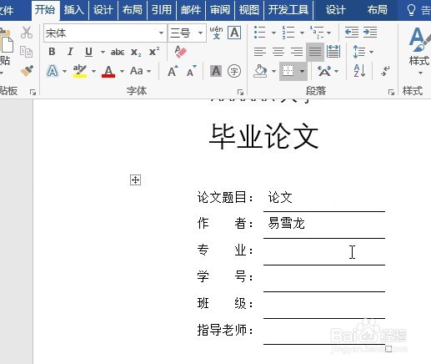This screenshot has width=431, height=364.
Task: Open Styles gallery button
Action: (419, 51)
